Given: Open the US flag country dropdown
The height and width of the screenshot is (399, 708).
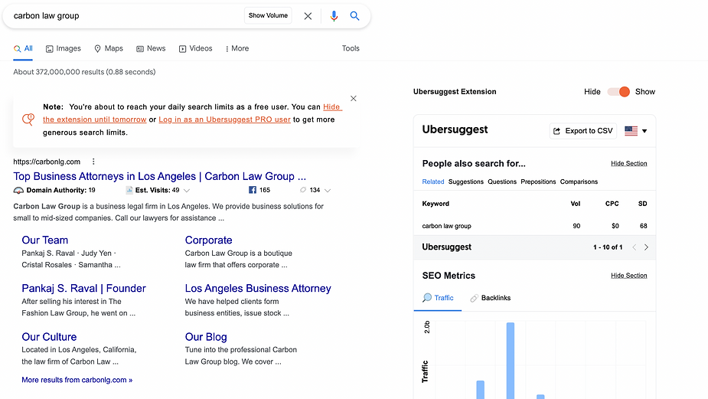Looking at the screenshot, I should coord(636,131).
